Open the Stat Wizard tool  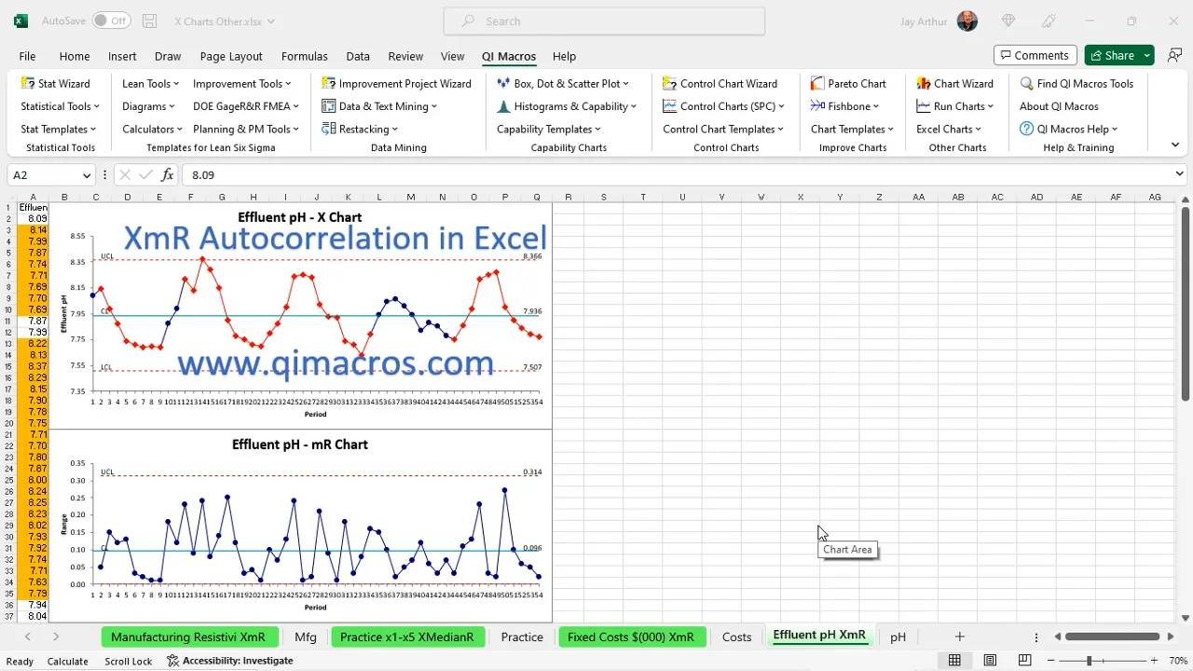point(55,83)
